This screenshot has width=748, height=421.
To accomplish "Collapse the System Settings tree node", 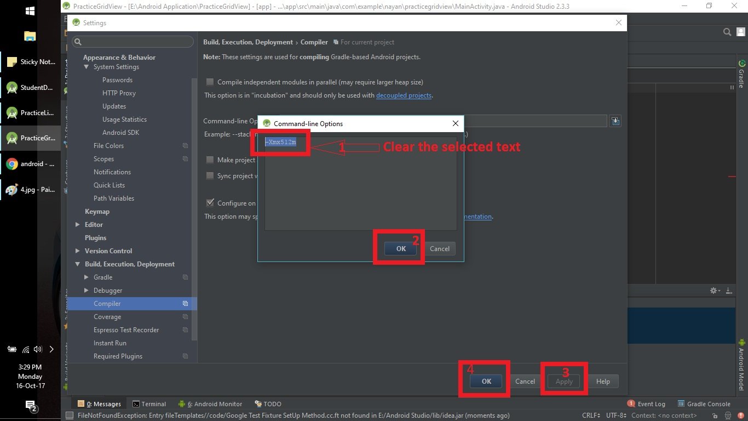I will pyautogui.click(x=87, y=67).
